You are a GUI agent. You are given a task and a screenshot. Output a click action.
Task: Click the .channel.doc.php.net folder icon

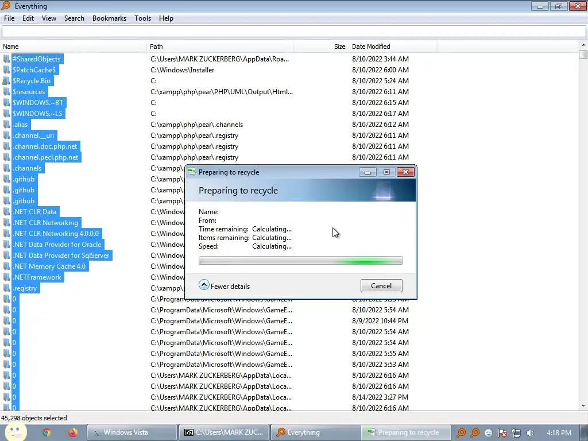pyautogui.click(x=6, y=146)
